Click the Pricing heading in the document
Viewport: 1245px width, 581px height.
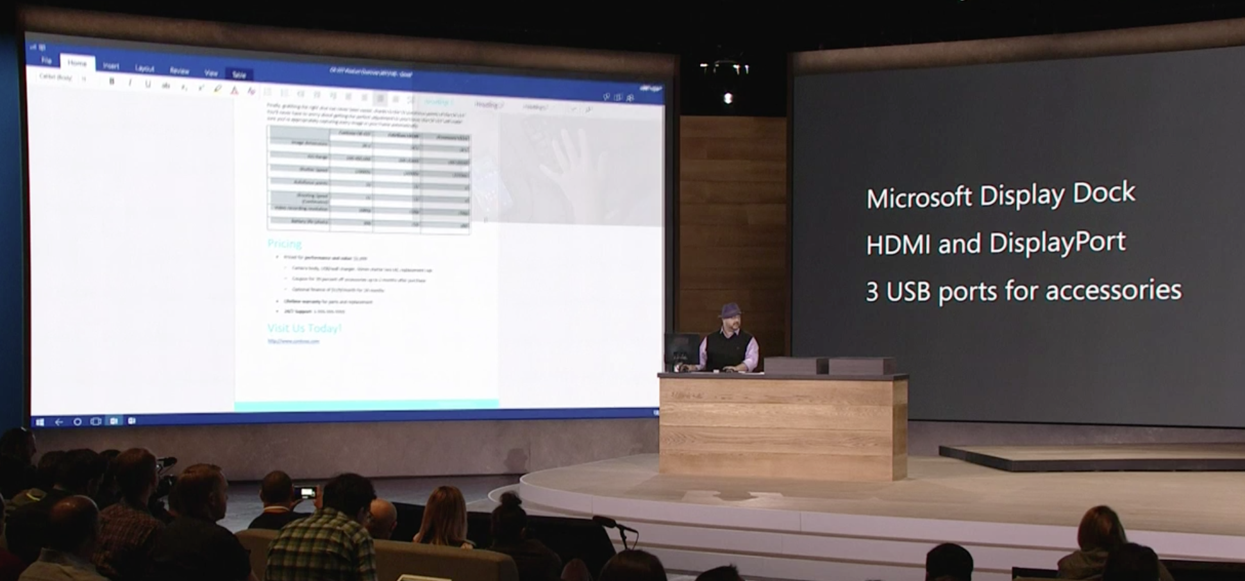[x=285, y=244]
